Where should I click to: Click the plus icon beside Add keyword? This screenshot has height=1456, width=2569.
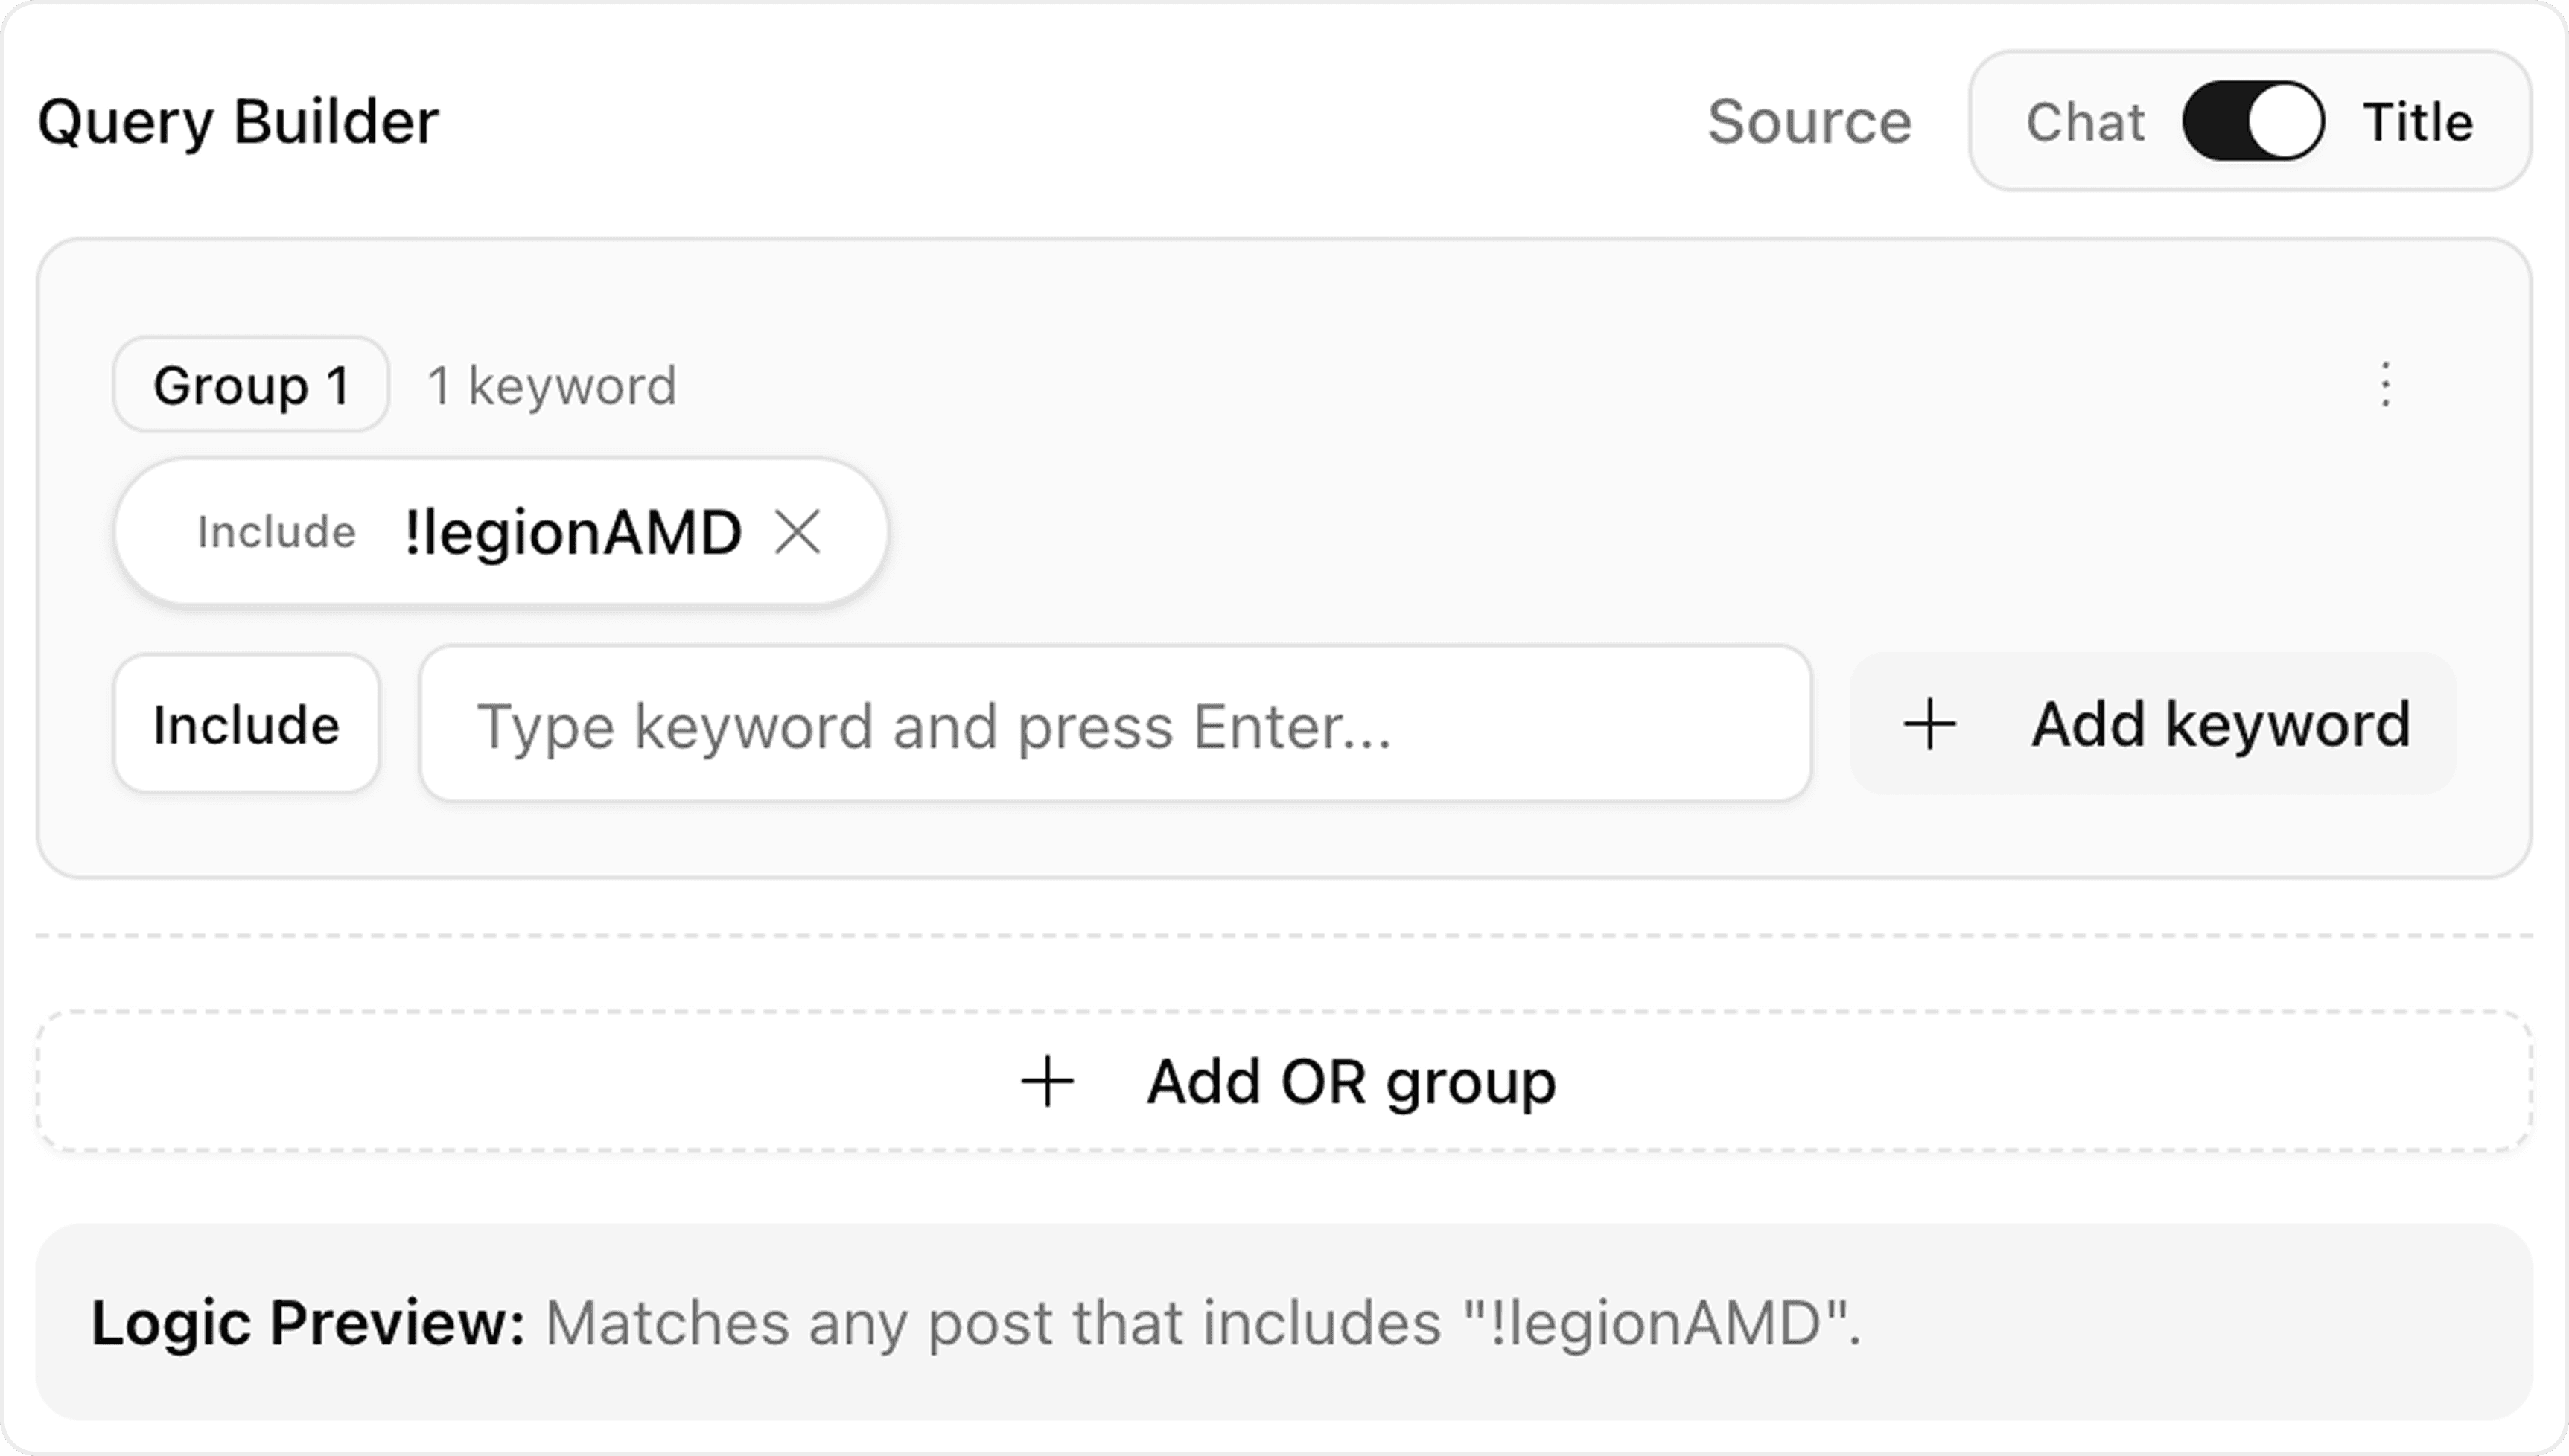click(1929, 723)
